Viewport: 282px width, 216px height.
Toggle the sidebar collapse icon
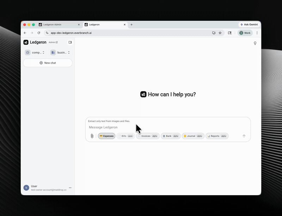click(70, 42)
